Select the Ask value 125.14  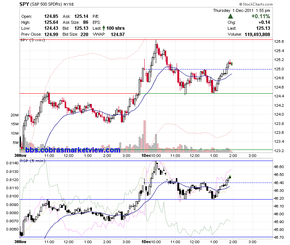[81, 16]
